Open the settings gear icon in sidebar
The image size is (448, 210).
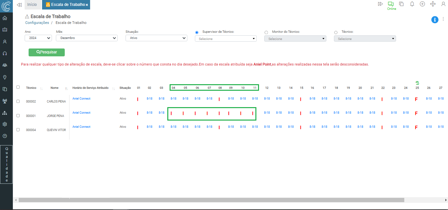[5, 124]
